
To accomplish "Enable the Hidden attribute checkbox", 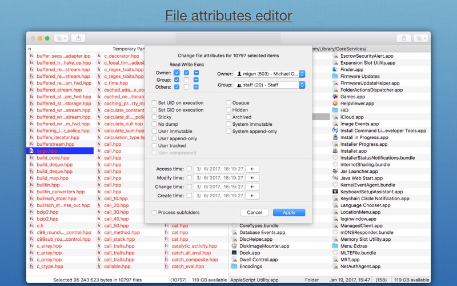I will pos(228,110).
